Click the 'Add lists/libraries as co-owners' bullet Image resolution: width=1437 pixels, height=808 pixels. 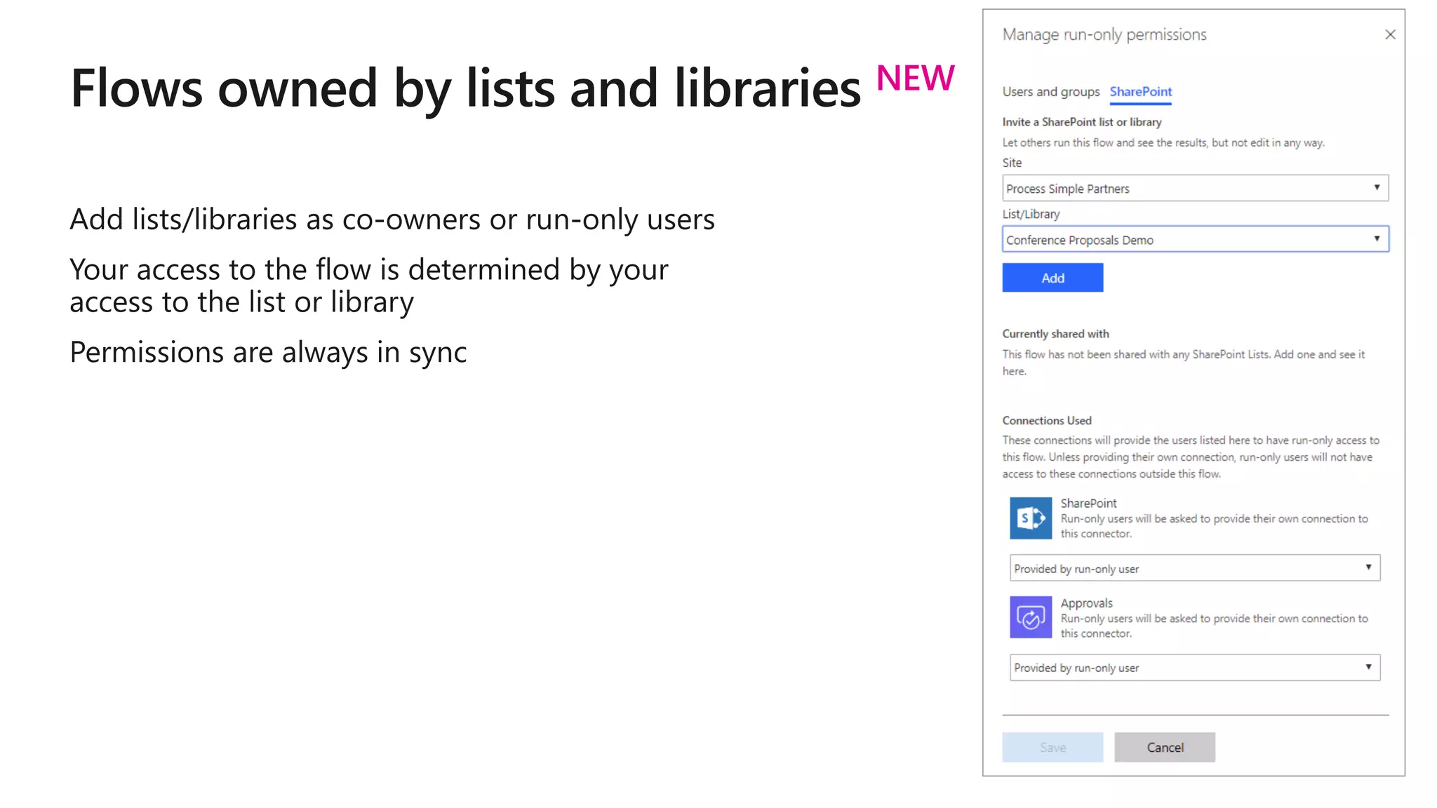(x=392, y=220)
